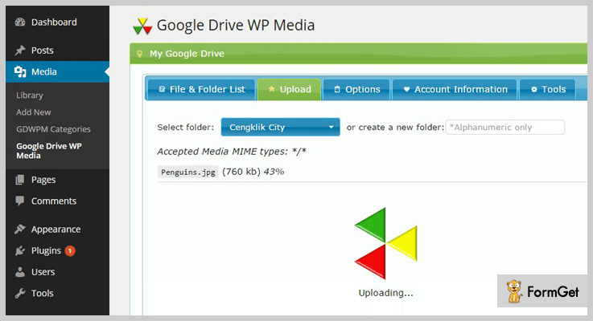Open the Library submenu link

click(30, 95)
